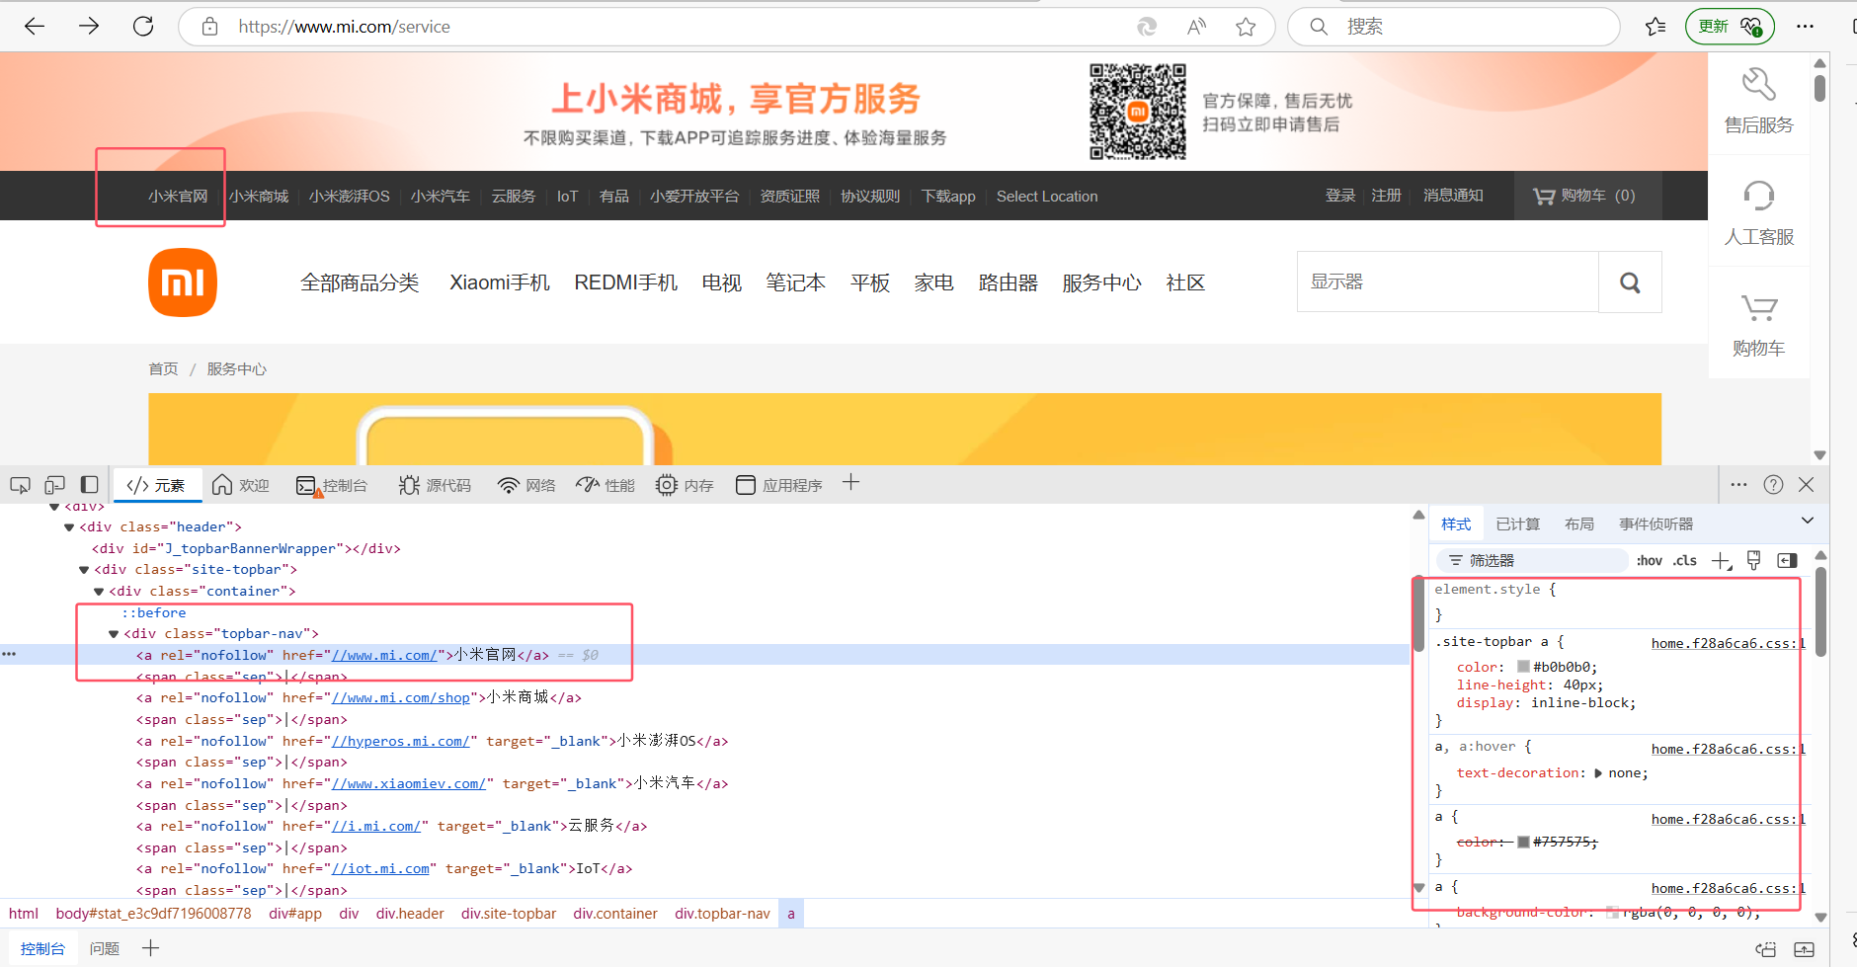Viewport: 1857px width, 967px height.
Task: Toggle .cls class editor button
Action: tap(1685, 560)
